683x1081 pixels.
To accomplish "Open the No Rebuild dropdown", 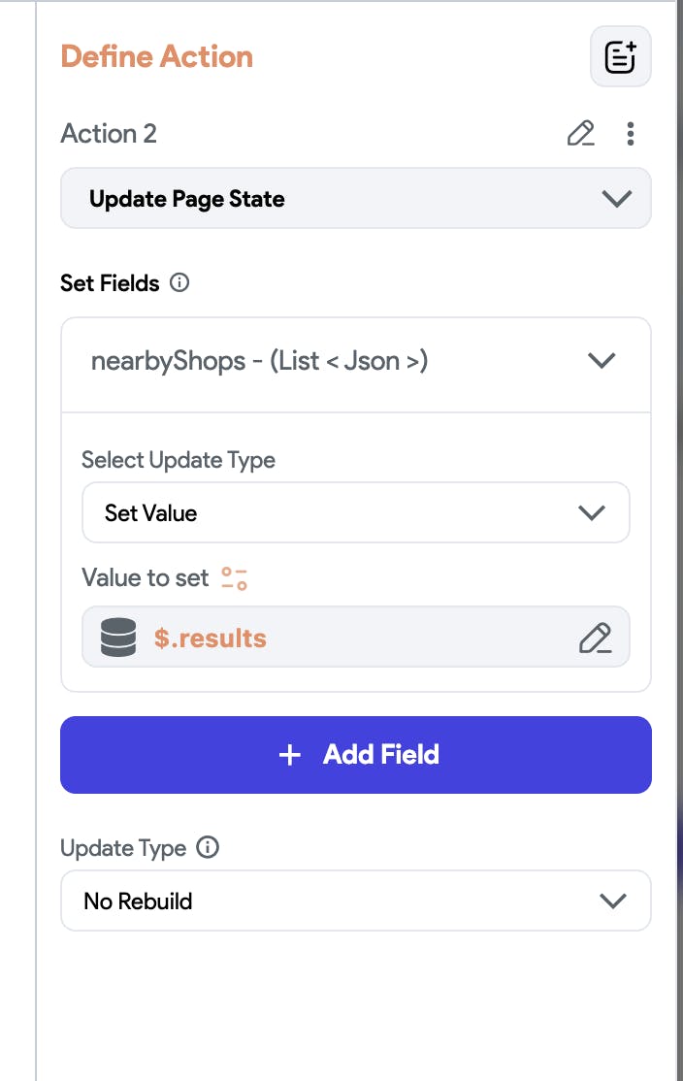I will [355, 901].
